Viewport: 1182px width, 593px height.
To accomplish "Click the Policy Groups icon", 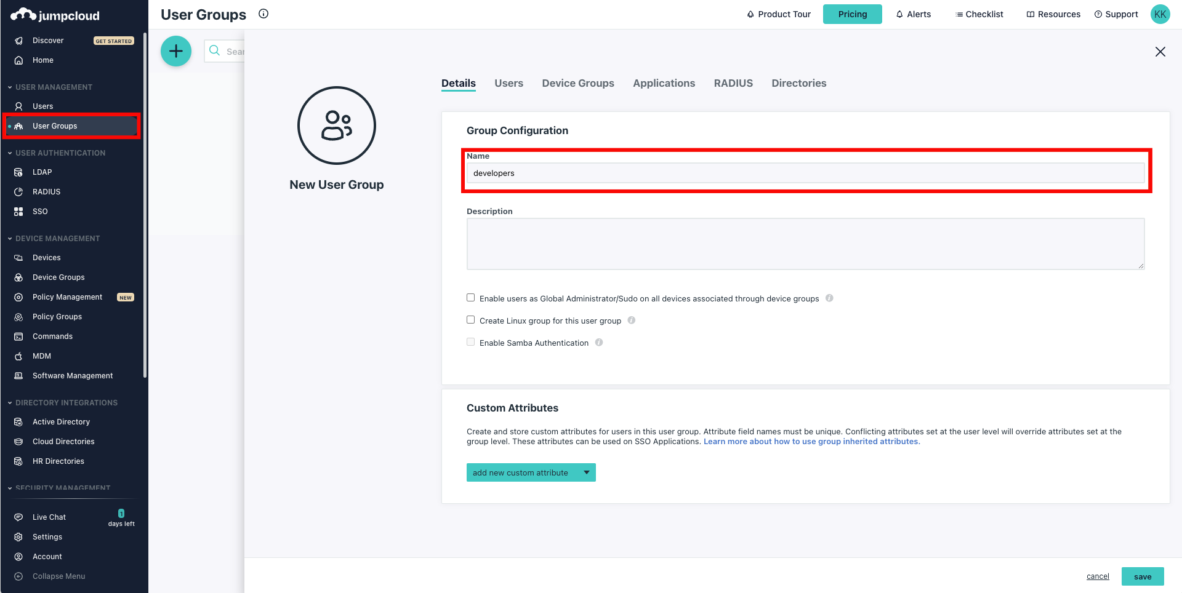I will [x=18, y=317].
